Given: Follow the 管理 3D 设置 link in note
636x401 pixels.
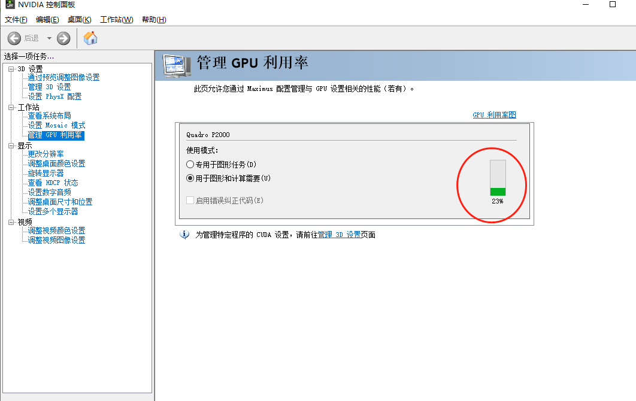Looking at the screenshot, I should pyautogui.click(x=339, y=235).
